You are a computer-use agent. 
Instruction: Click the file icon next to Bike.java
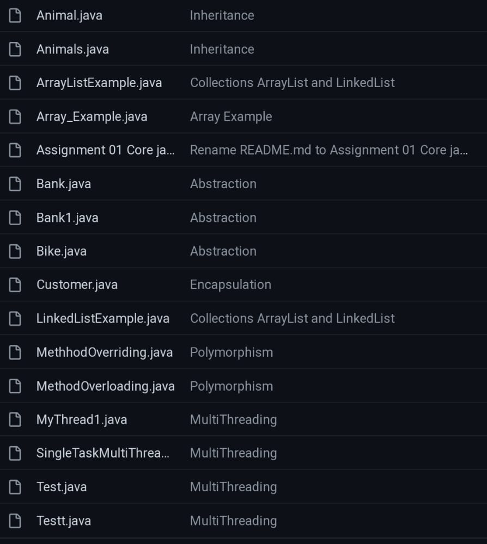15,251
